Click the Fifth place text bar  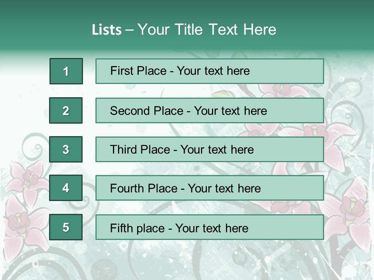click(210, 227)
